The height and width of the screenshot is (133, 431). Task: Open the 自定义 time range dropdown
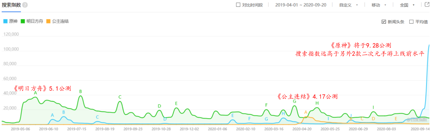[x=348, y=5]
